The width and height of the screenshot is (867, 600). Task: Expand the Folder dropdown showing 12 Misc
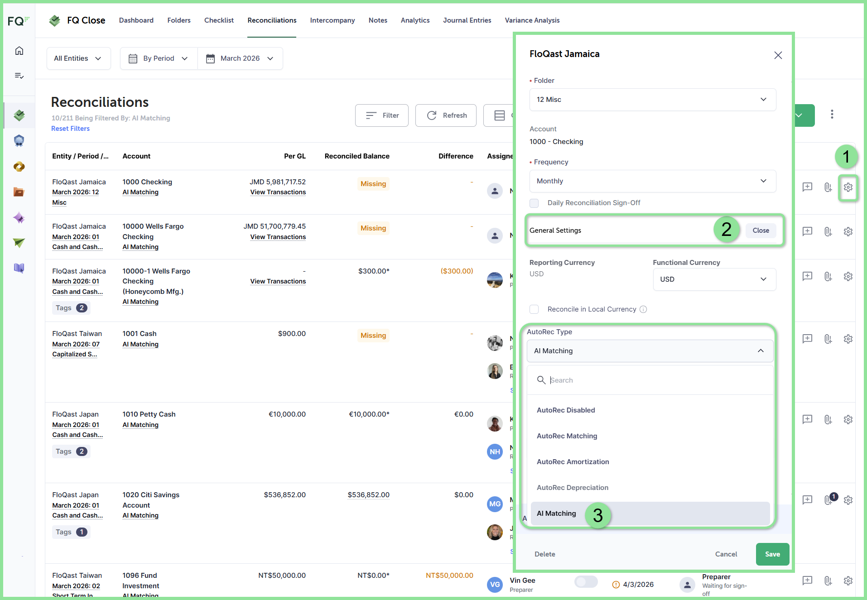click(x=652, y=100)
